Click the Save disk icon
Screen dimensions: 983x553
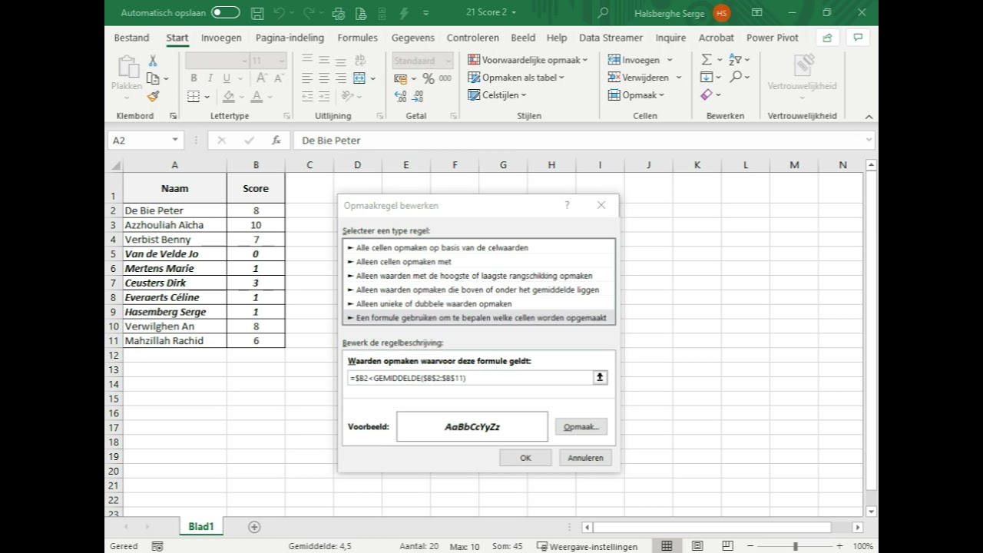[257, 13]
